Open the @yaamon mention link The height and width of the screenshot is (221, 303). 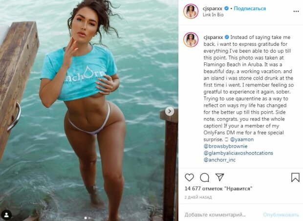pyautogui.click(x=242, y=140)
